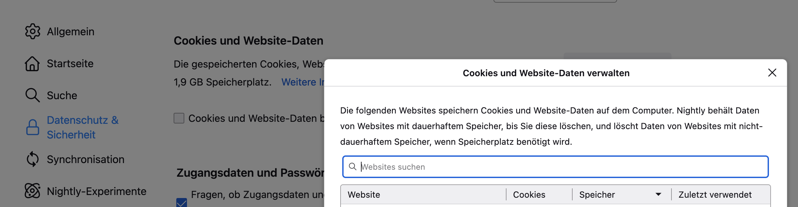
Task: Click the search icon inside Websites suchen field
Action: point(352,166)
